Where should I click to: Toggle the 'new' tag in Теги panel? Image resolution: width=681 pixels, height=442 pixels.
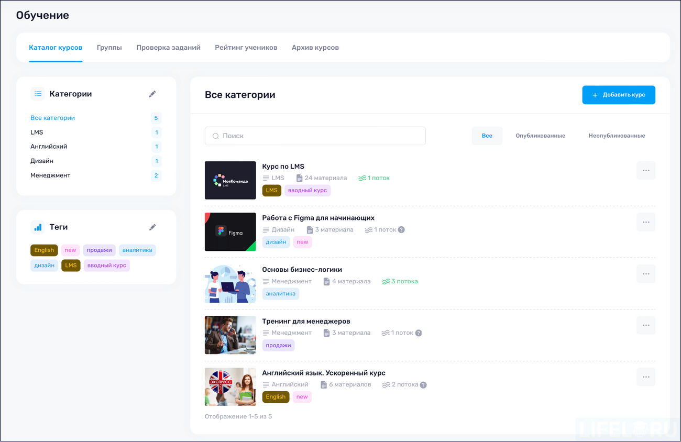click(70, 250)
